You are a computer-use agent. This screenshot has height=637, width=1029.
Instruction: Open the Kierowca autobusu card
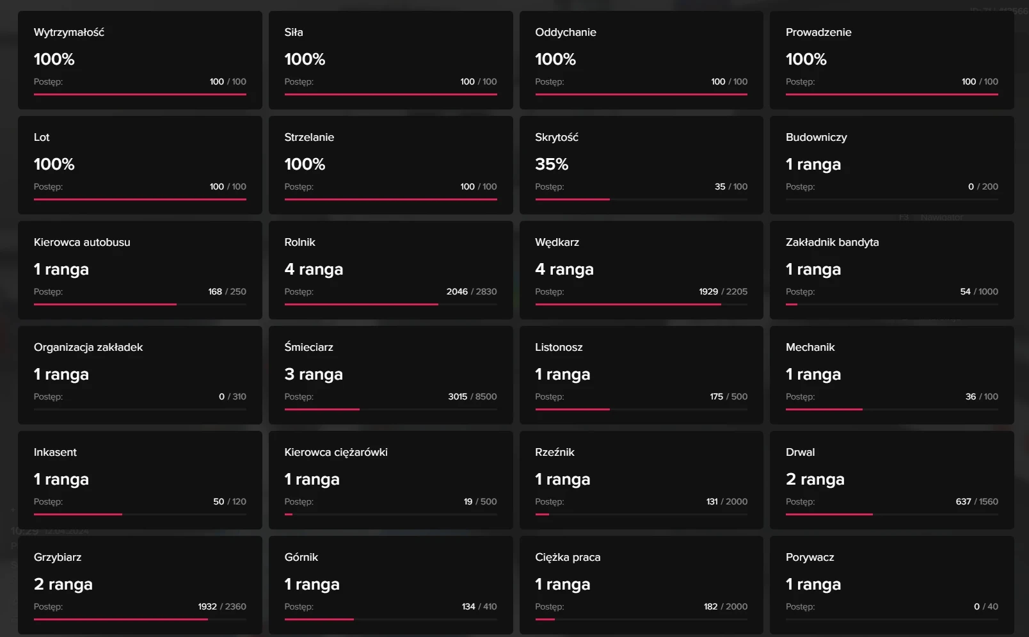point(140,270)
